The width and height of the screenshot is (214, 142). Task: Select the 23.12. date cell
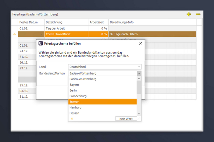click(27, 68)
